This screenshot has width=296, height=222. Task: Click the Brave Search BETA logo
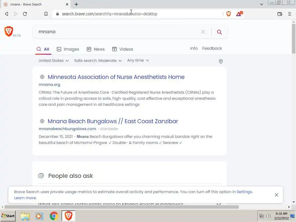tap(12, 32)
